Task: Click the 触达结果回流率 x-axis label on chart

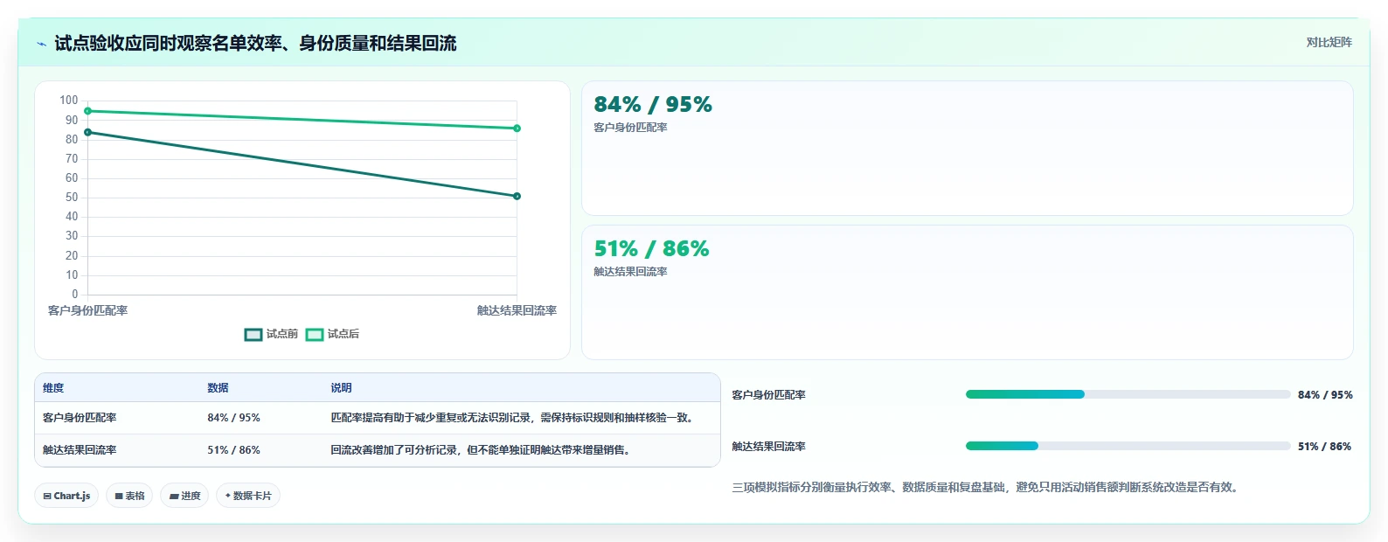Action: [517, 310]
